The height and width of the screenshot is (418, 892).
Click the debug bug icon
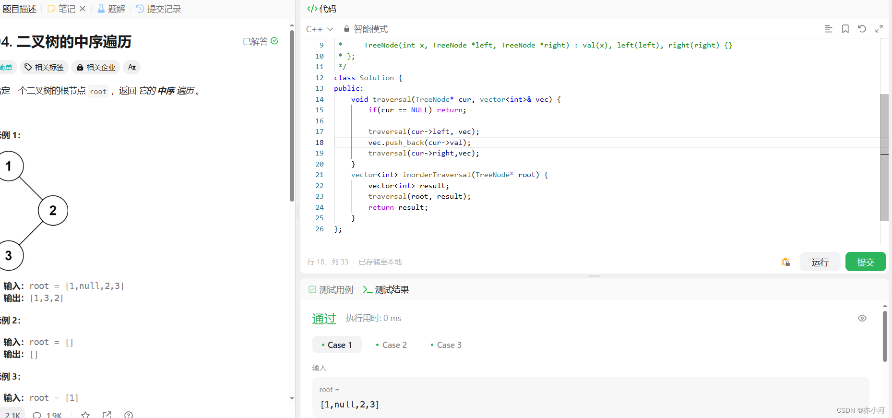pyautogui.click(x=785, y=262)
